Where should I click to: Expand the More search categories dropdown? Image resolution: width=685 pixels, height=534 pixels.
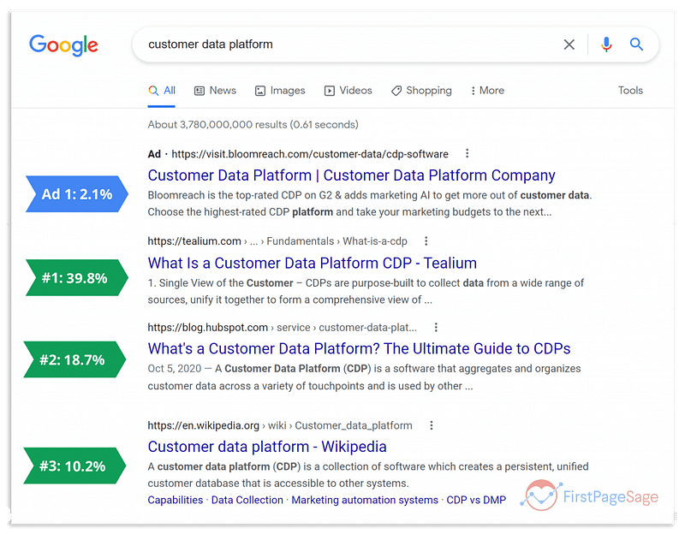coord(486,90)
